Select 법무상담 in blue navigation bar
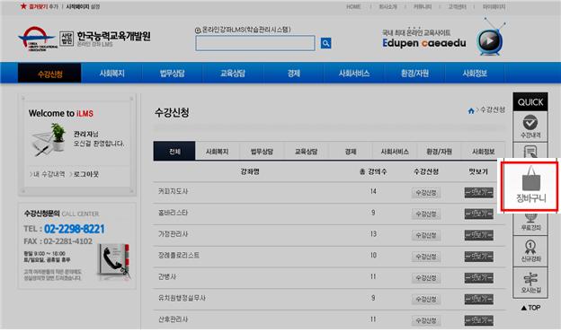This screenshot has height=332, width=561. (x=172, y=74)
